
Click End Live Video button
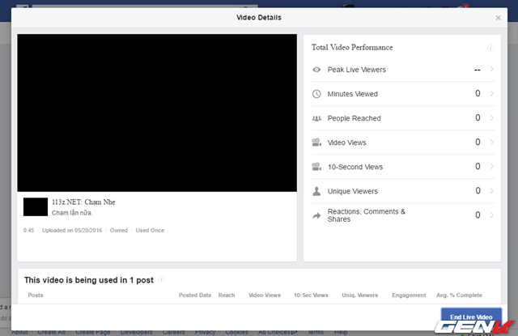(x=471, y=317)
